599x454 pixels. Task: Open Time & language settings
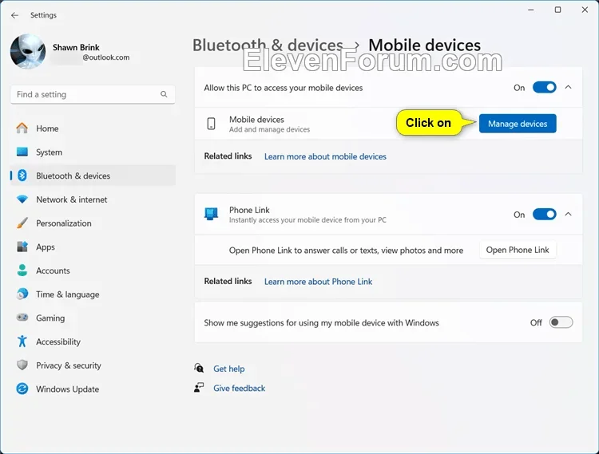point(93,294)
